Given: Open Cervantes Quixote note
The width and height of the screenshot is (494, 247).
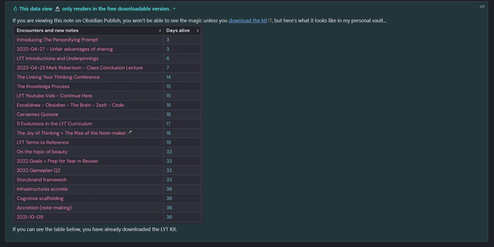Looking at the screenshot, I should click(x=37, y=114).
